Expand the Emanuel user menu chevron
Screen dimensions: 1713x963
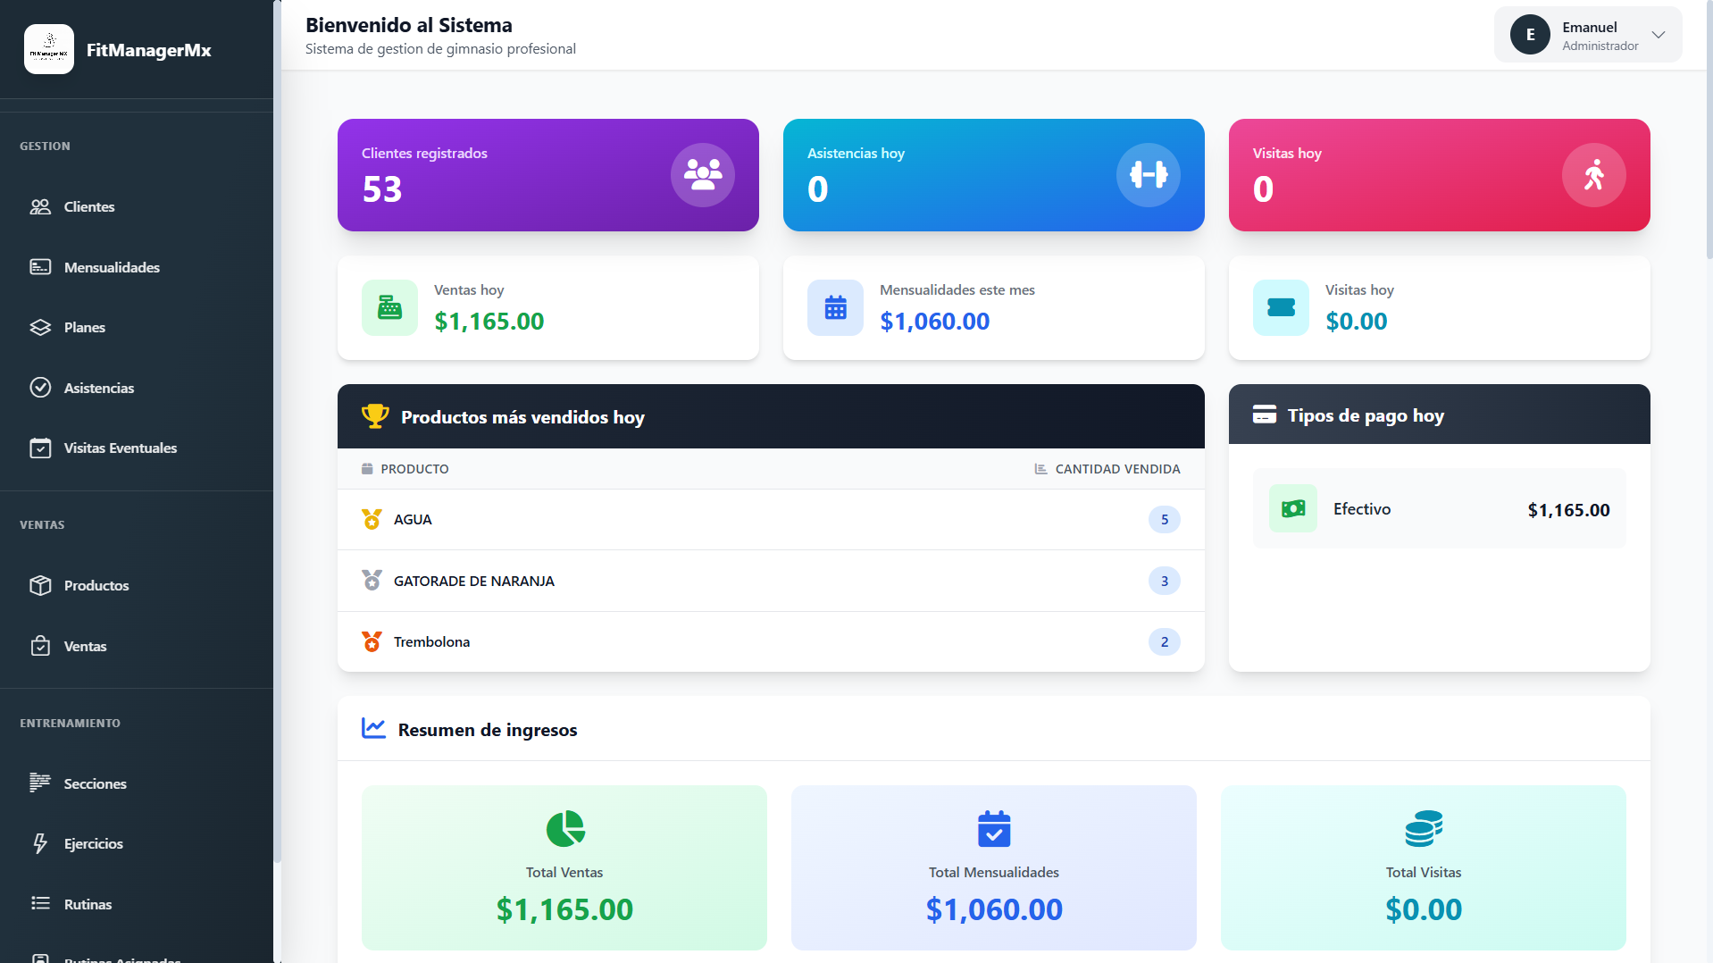click(1659, 36)
